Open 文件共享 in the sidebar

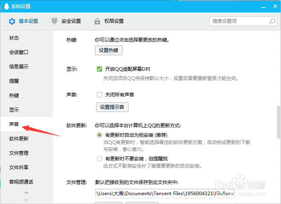click(x=26, y=167)
